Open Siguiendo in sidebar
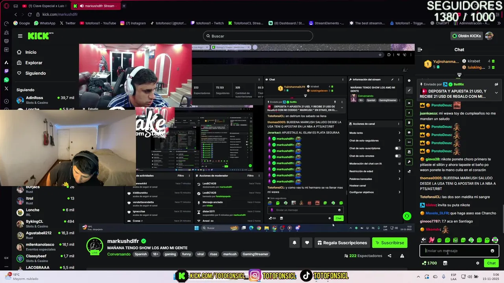Image resolution: width=504 pixels, height=283 pixels. coord(31,73)
